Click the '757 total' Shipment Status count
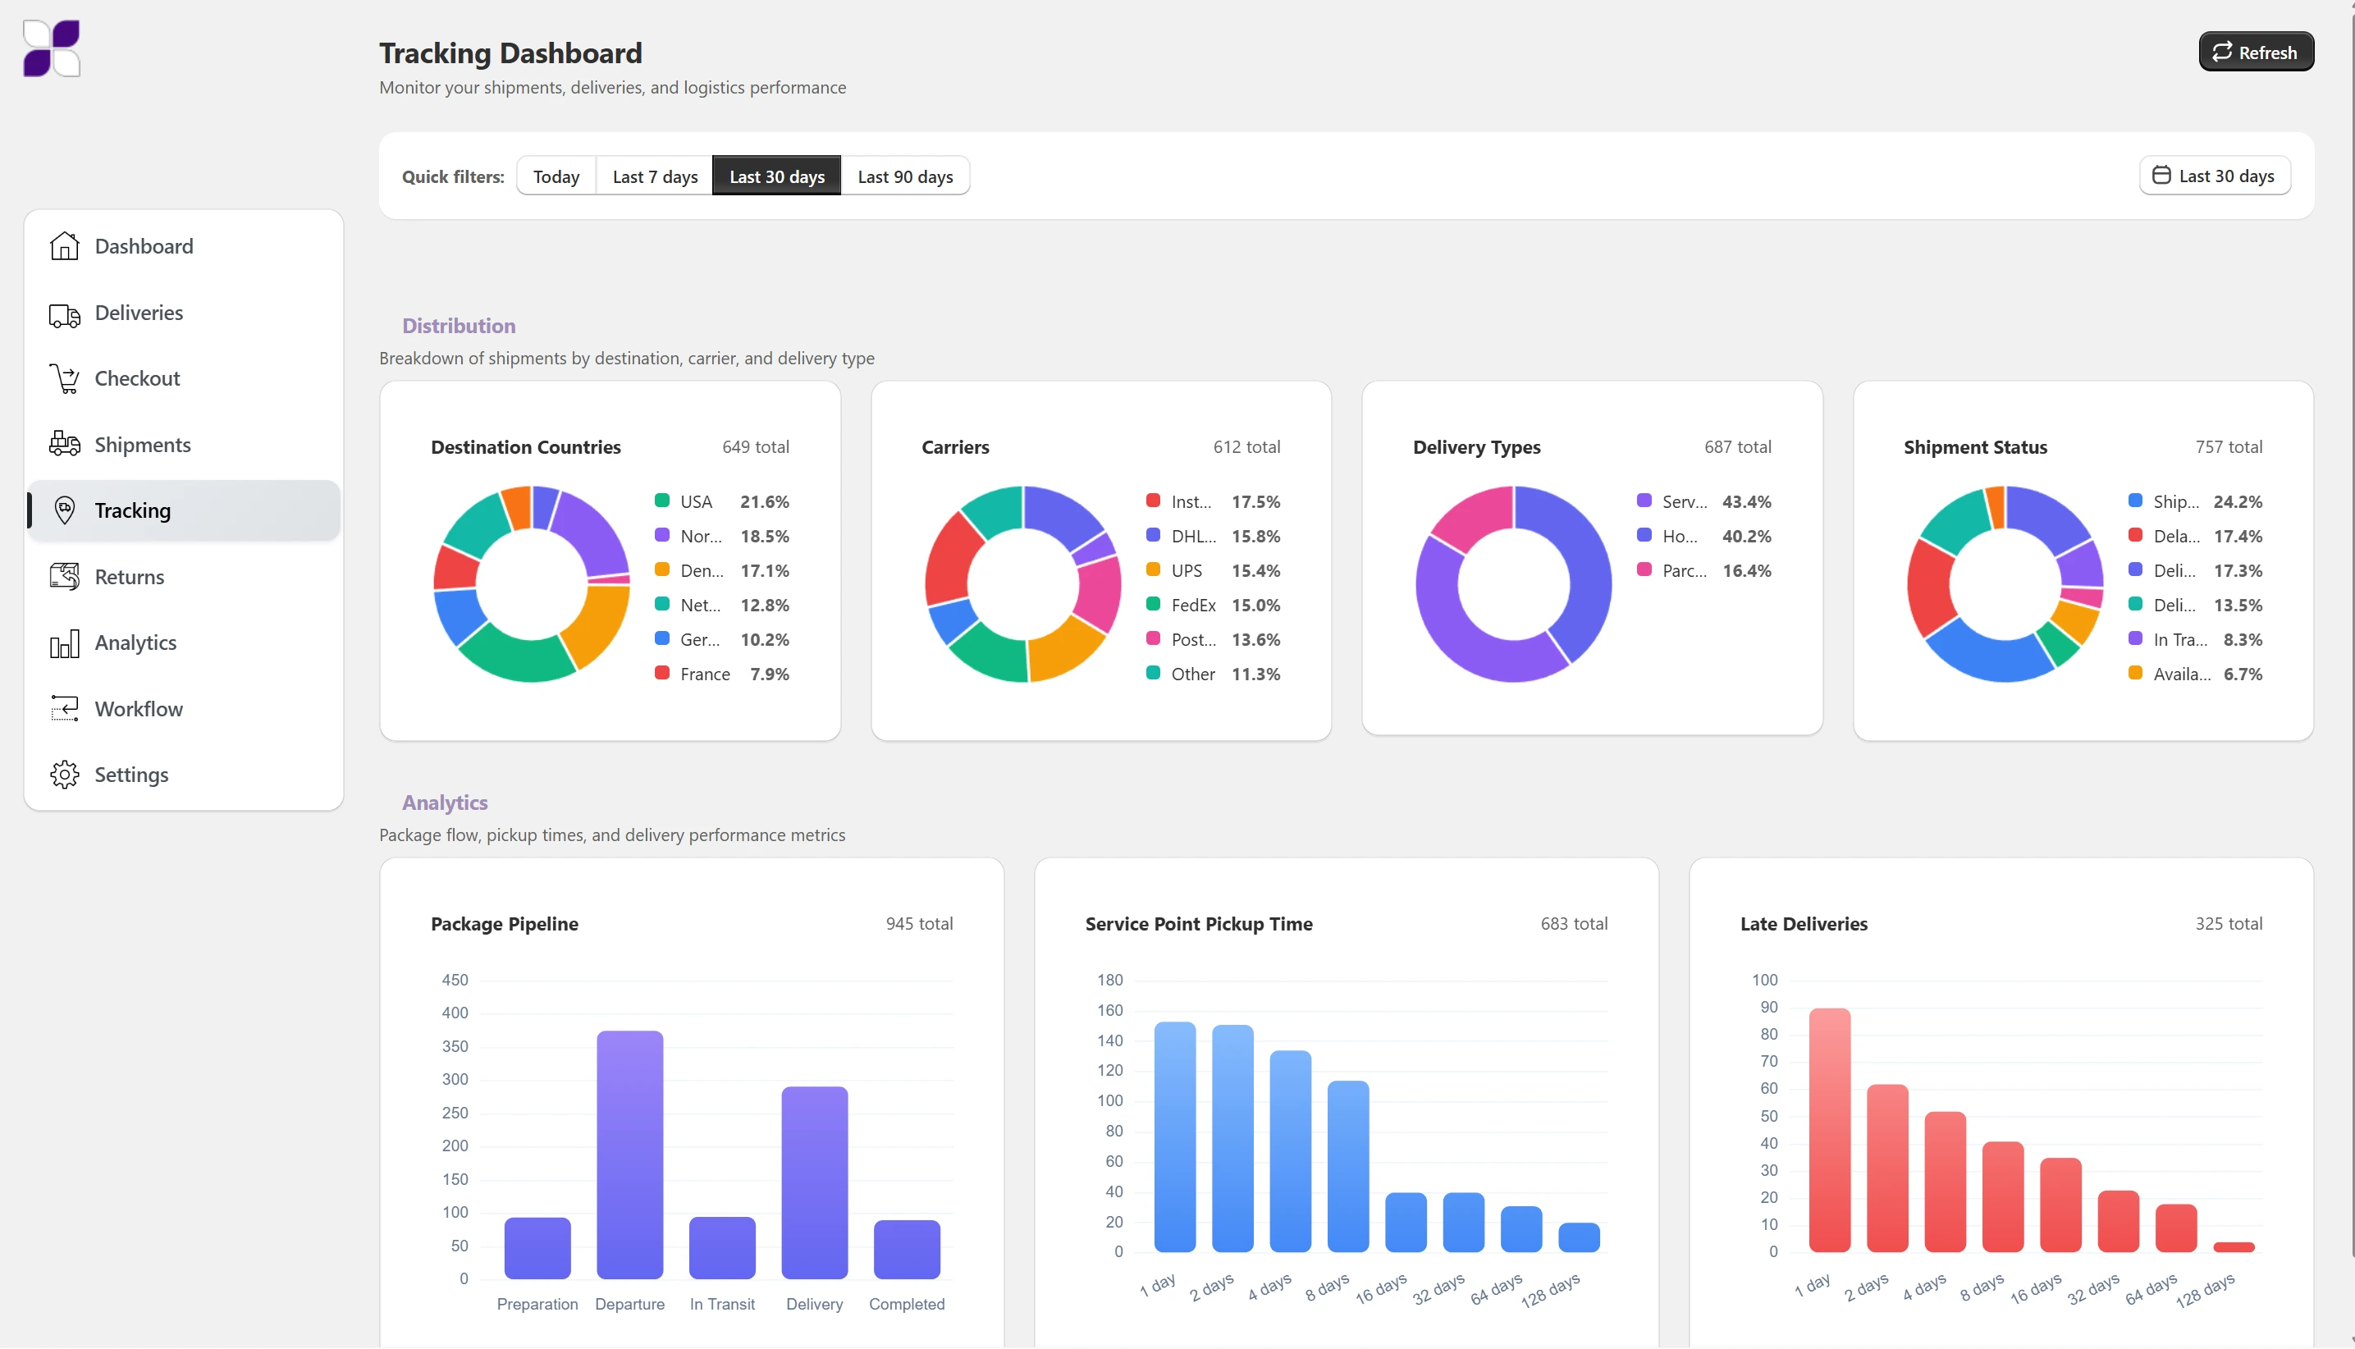 pos(2228,446)
